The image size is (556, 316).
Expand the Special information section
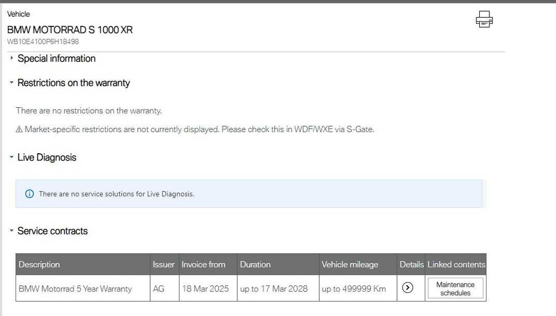click(12, 58)
